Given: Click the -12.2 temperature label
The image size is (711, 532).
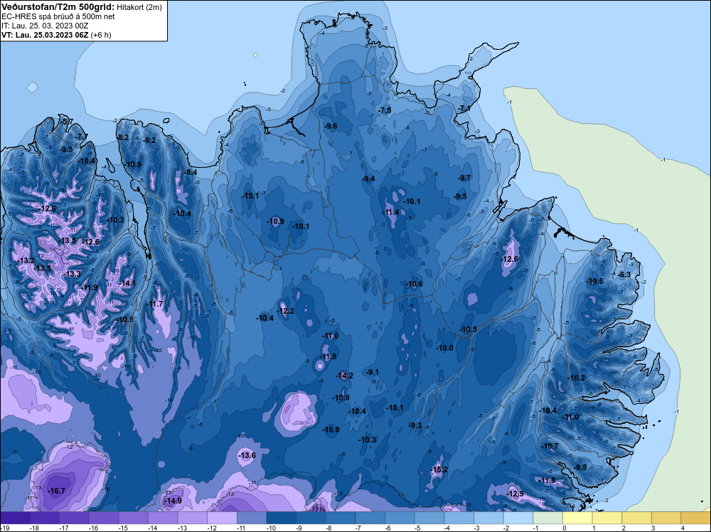Looking at the screenshot, I should click(286, 311).
